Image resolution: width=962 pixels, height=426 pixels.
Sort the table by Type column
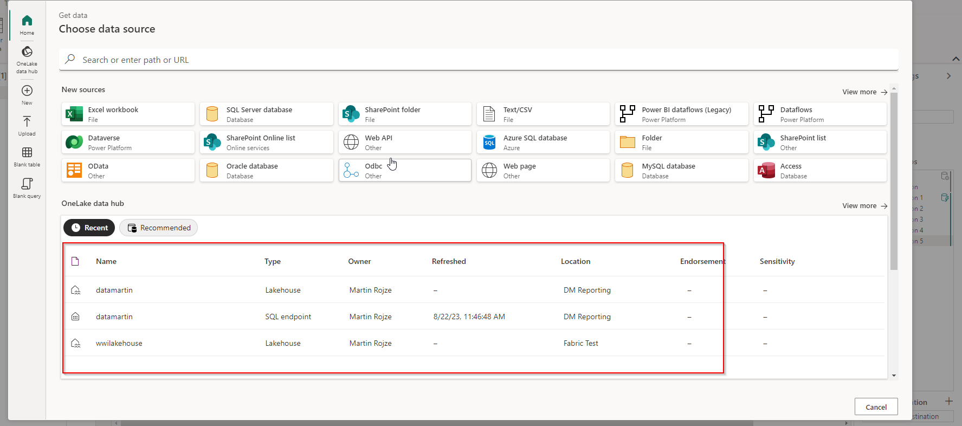(273, 261)
